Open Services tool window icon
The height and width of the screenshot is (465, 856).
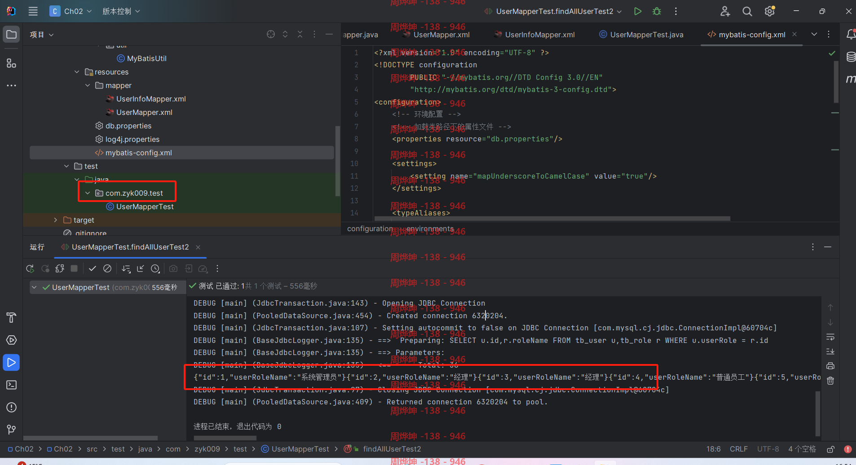pyautogui.click(x=12, y=340)
